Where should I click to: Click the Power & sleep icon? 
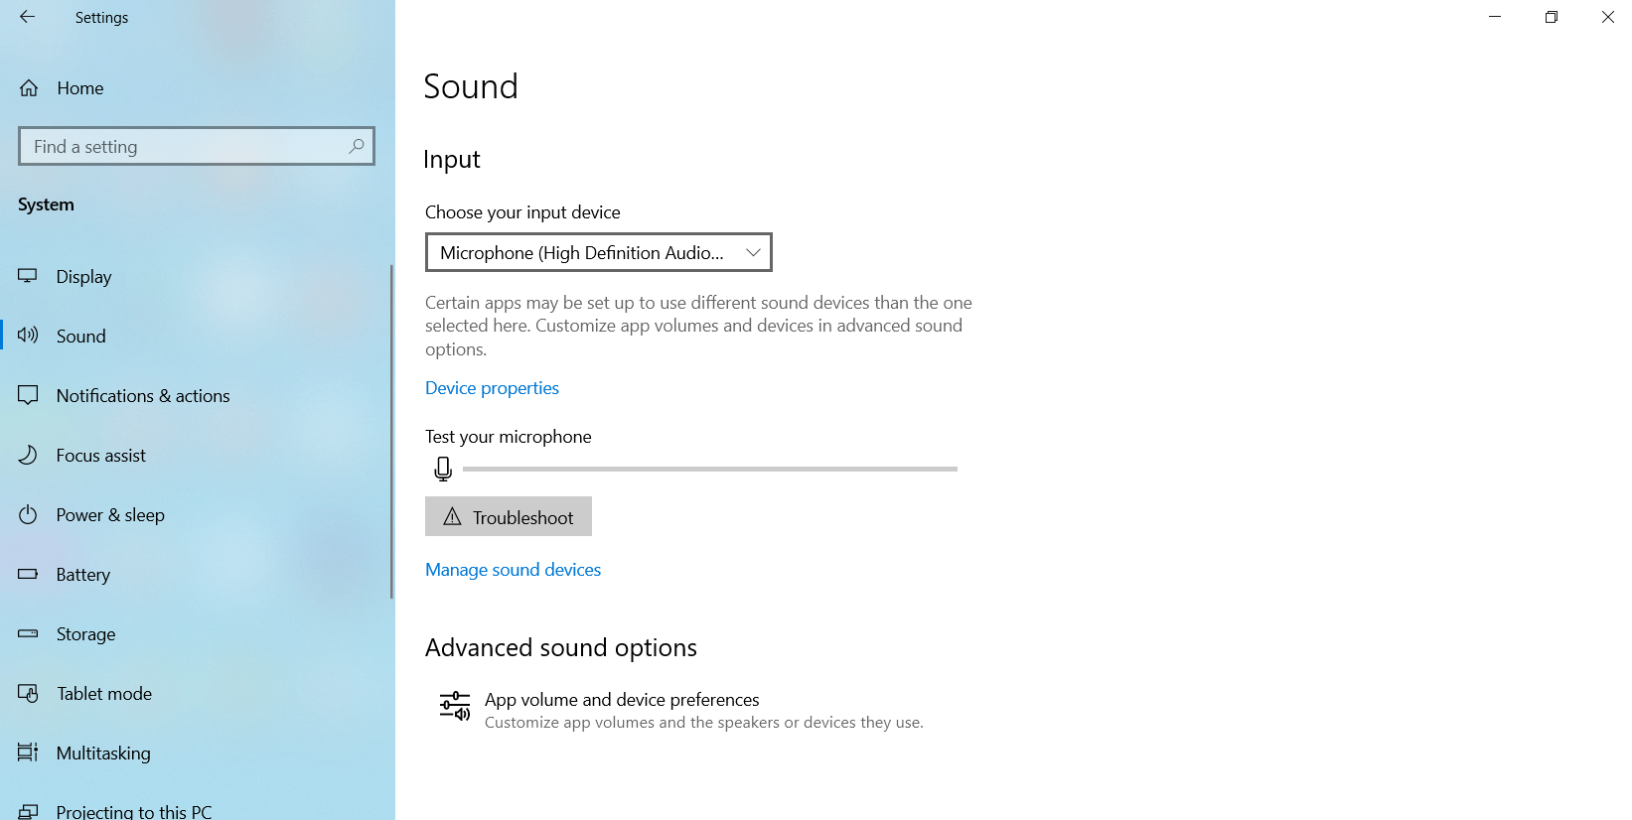(x=28, y=514)
